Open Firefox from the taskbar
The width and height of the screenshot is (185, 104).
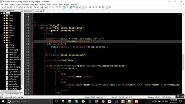(96, 101)
